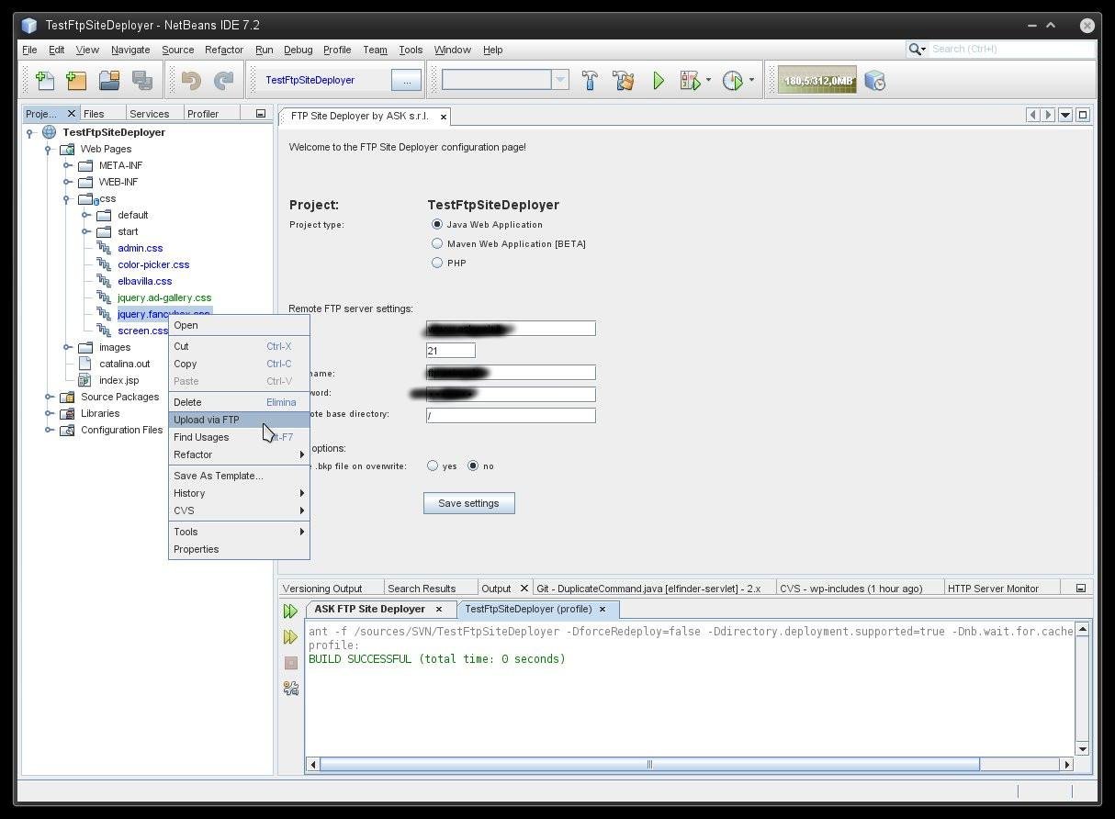Re-run the build with the green double-arrow icon
This screenshot has width=1115, height=819.
[290, 611]
